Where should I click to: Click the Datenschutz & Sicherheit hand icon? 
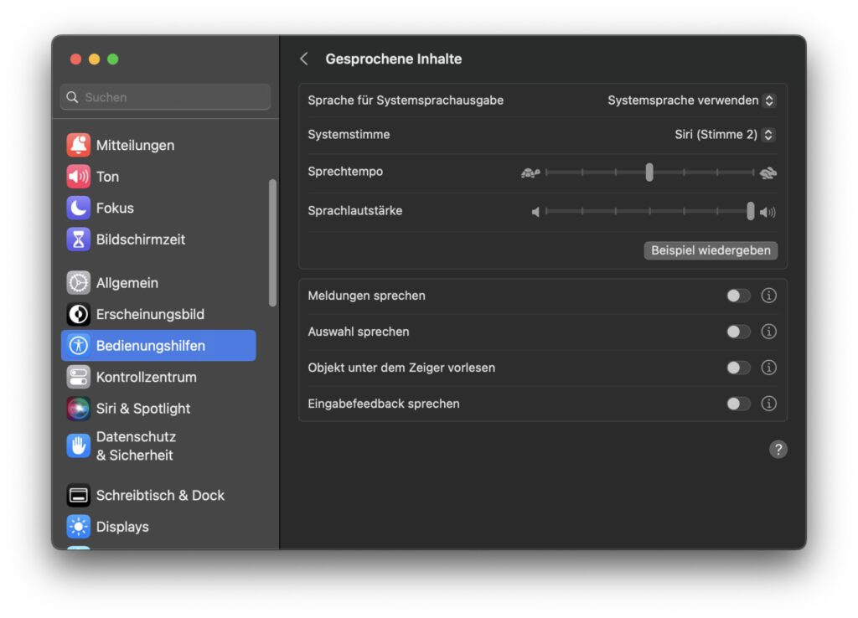click(x=77, y=445)
